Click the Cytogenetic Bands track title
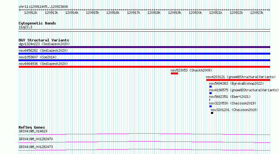Viewport: 279px width, 154px height. (x=37, y=23)
